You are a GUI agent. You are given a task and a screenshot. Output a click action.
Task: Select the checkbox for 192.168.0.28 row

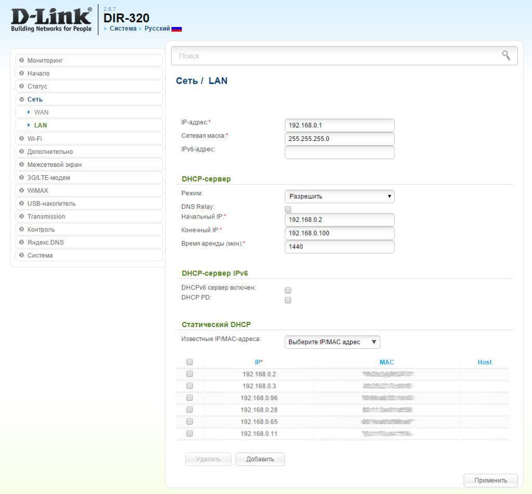tap(190, 409)
